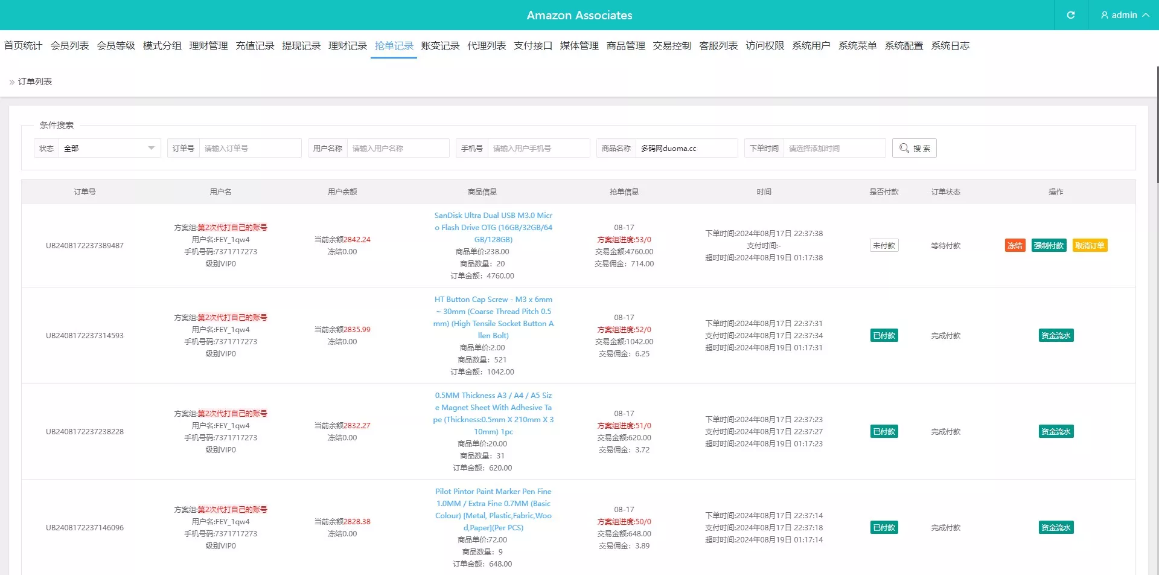Click the 手机号 phone number input
This screenshot has width=1159, height=575.
click(x=538, y=148)
